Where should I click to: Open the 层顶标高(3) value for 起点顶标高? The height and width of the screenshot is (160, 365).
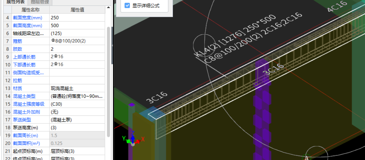point(77,151)
